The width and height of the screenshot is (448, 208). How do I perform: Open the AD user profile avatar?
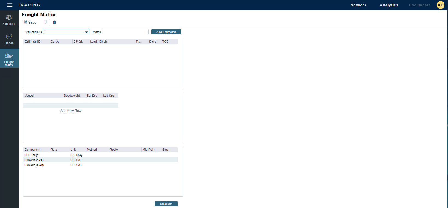(440, 5)
